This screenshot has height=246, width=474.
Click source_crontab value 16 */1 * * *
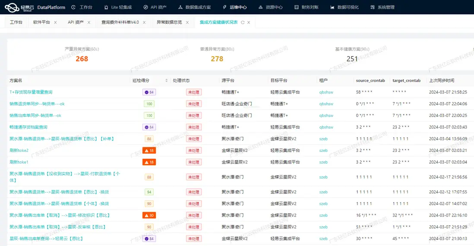tap(366, 215)
